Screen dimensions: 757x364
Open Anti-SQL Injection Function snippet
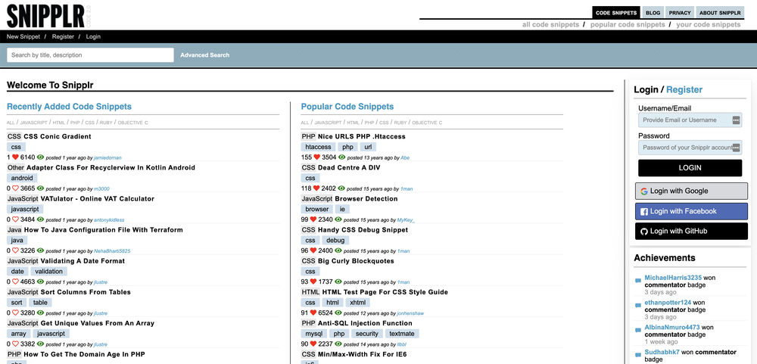pyautogui.click(x=365, y=323)
